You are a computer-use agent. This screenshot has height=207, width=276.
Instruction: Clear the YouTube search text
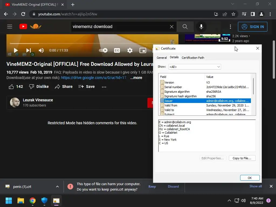172,27
